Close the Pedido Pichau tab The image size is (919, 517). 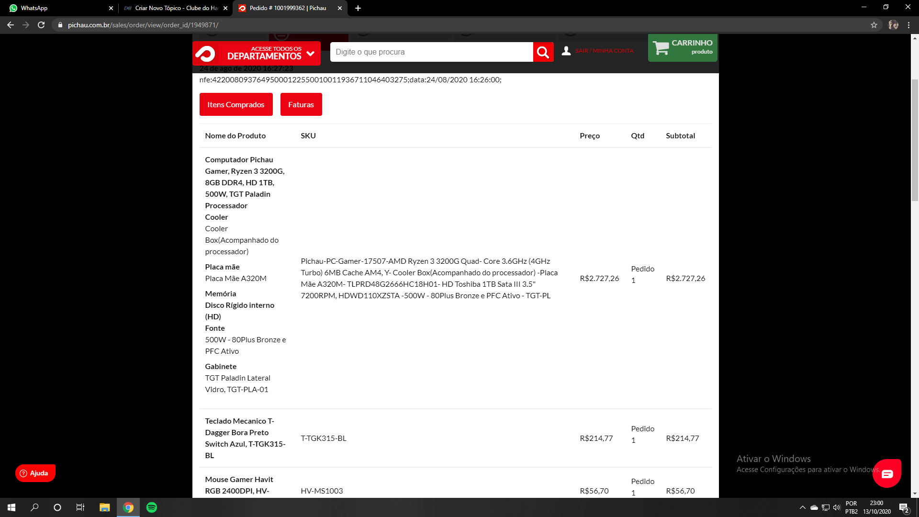340,8
